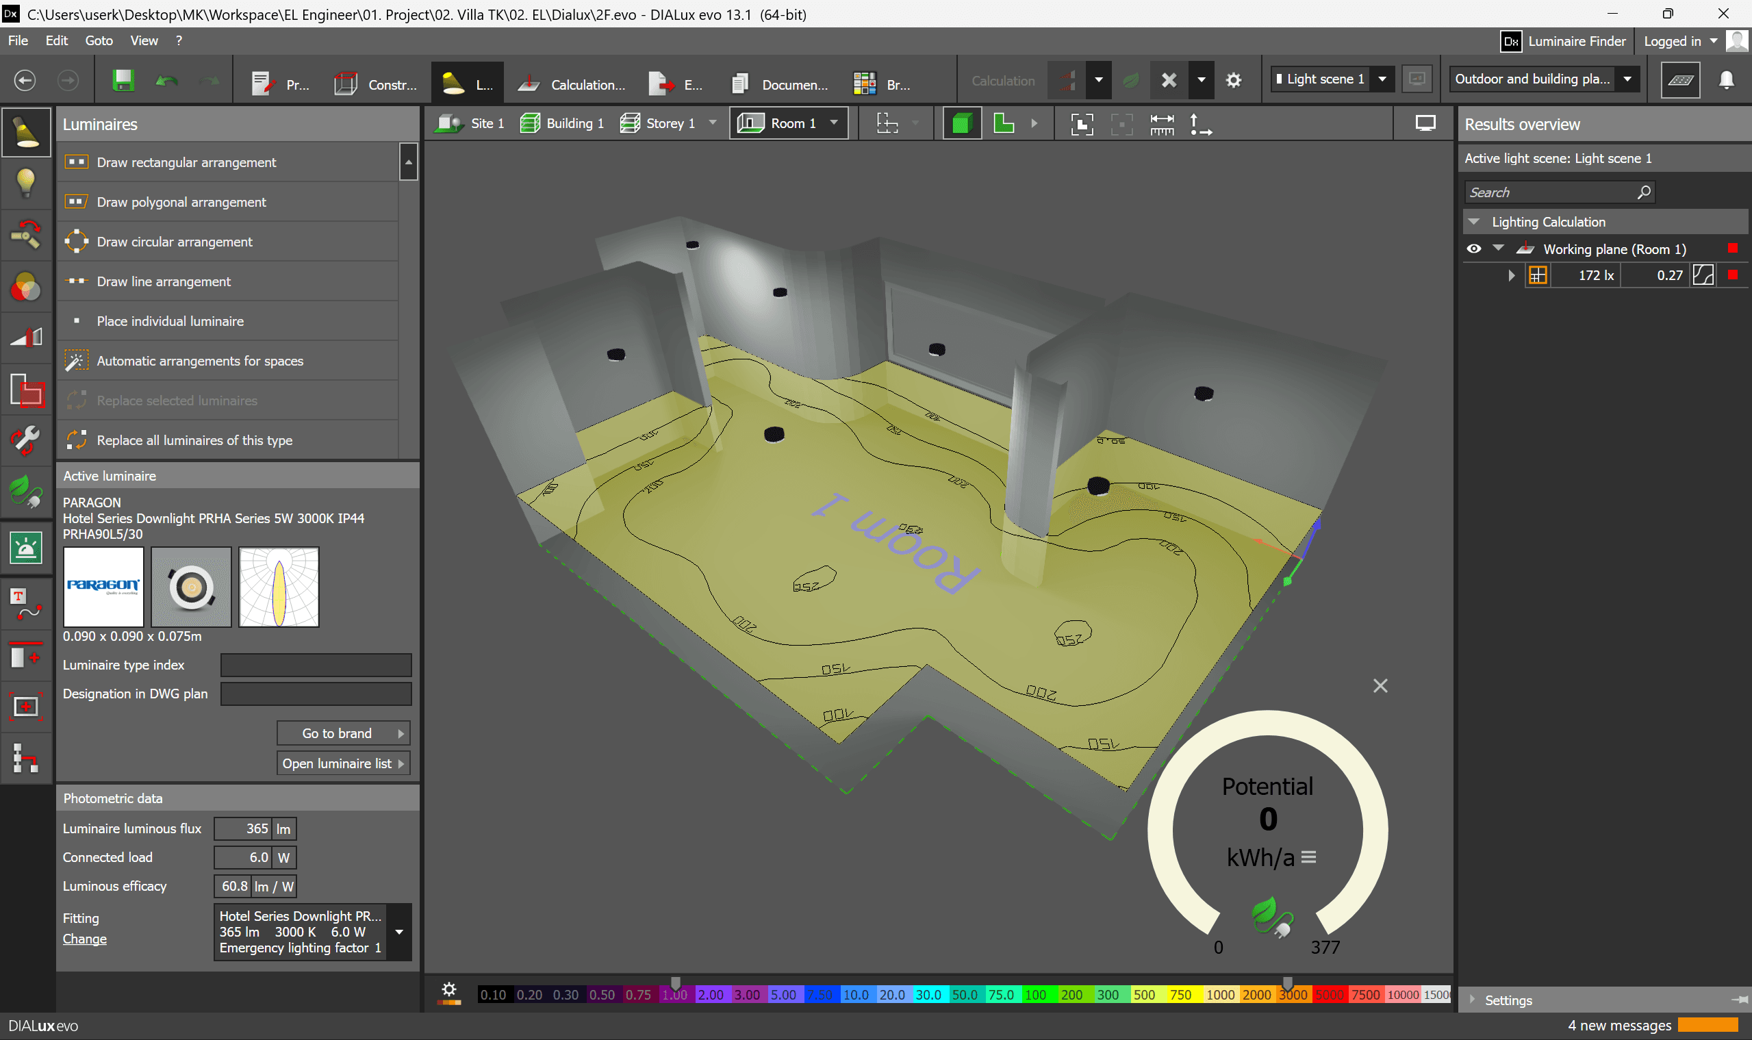Collapse the Working plane (Room 1) item
The image size is (1752, 1040).
[x=1498, y=248]
